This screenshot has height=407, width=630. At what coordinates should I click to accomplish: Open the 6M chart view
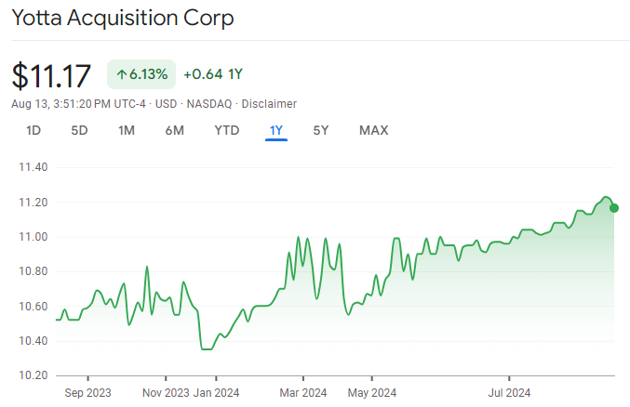(x=174, y=130)
